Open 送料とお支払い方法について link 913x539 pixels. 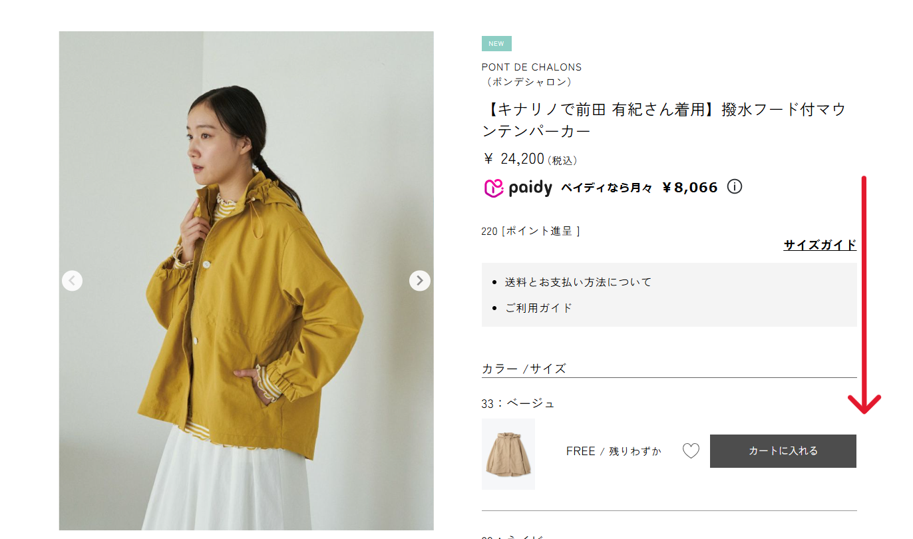point(578,282)
